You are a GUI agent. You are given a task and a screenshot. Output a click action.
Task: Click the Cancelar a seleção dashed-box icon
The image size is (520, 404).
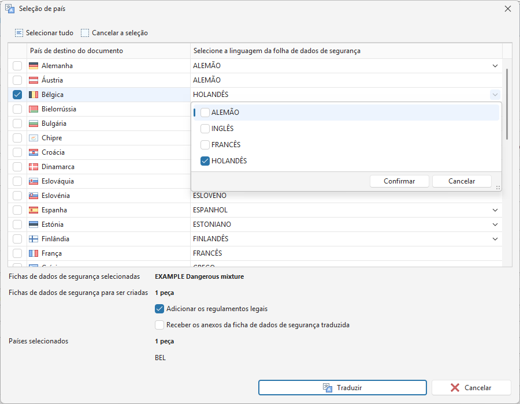85,33
